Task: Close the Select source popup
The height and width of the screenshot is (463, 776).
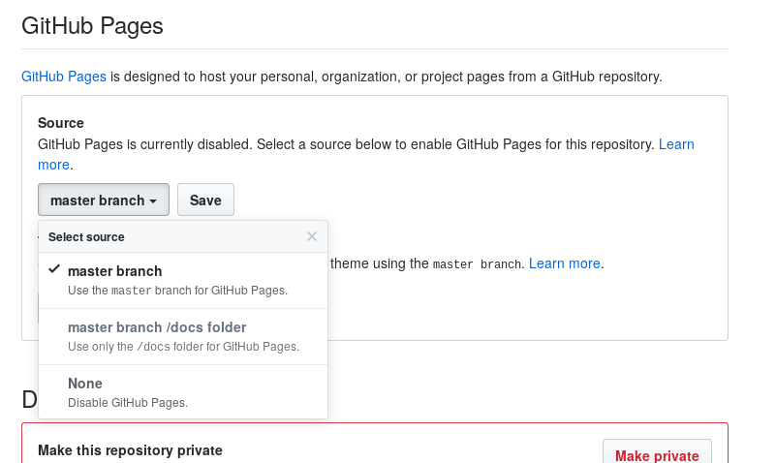Action: pos(312,236)
